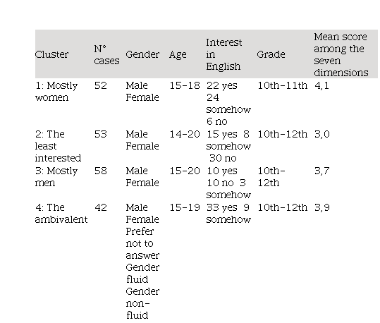The height and width of the screenshot is (323, 380).
Task: Click the value 58 in cases column
Action: (101, 171)
